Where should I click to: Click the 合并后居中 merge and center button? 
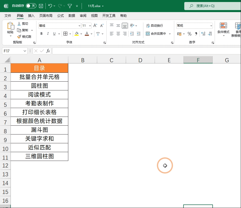(156, 34)
